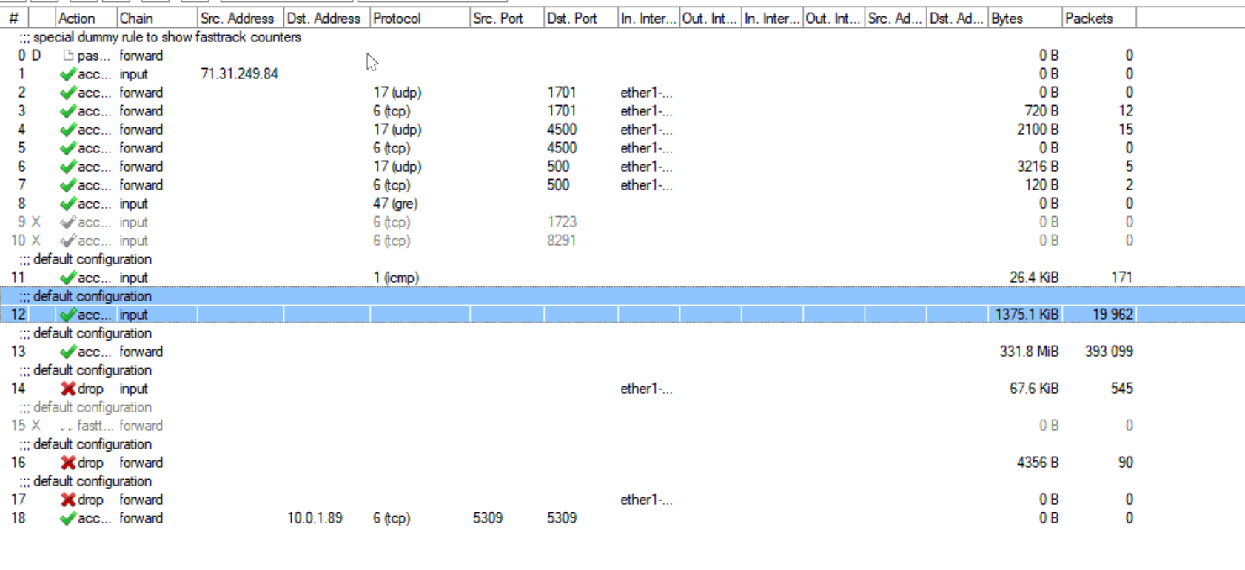This screenshot has height=570, width=1245.
Task: Click the passthrough icon in rule 0
Action: 68,56
